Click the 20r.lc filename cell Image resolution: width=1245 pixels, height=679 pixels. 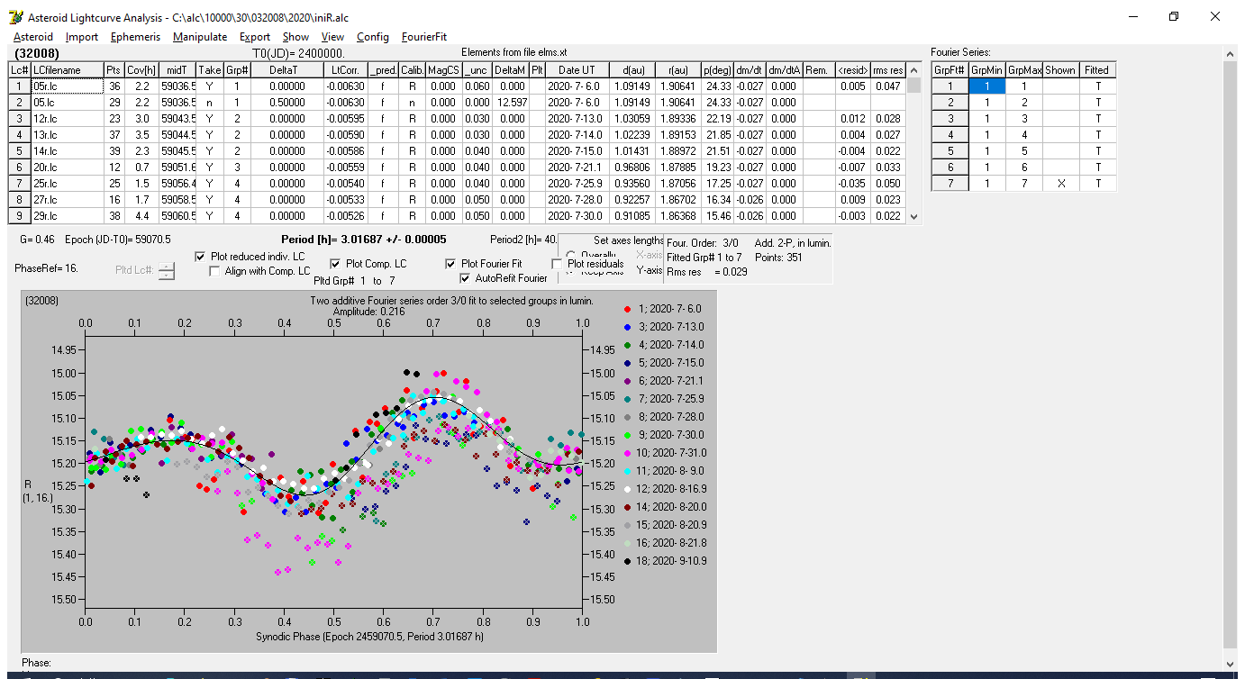tap(66, 167)
